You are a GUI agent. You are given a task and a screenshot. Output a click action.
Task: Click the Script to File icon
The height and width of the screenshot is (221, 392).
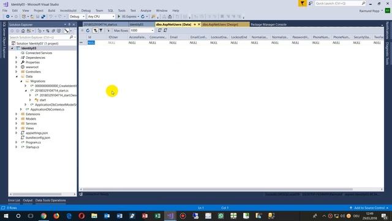click(x=165, y=31)
